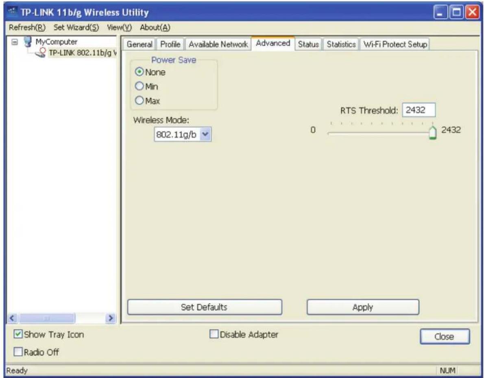Minimize the Wireless Utility window
This screenshot has height=378, width=484.
pos(440,13)
